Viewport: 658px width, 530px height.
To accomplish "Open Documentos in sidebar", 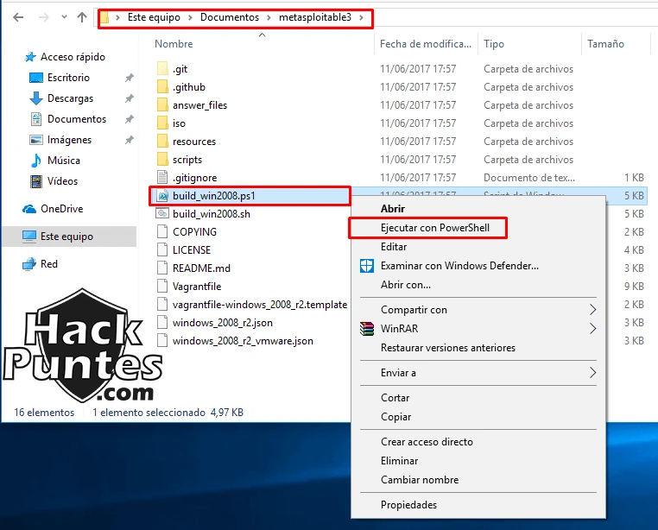I will click(77, 119).
